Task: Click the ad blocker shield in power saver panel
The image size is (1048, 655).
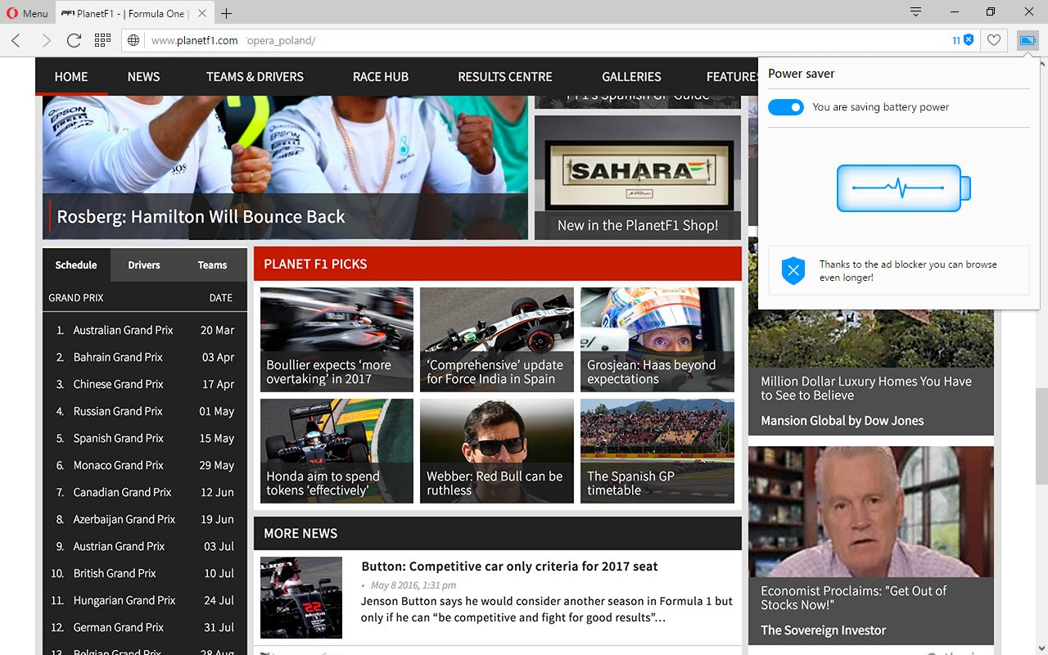Action: click(x=793, y=271)
